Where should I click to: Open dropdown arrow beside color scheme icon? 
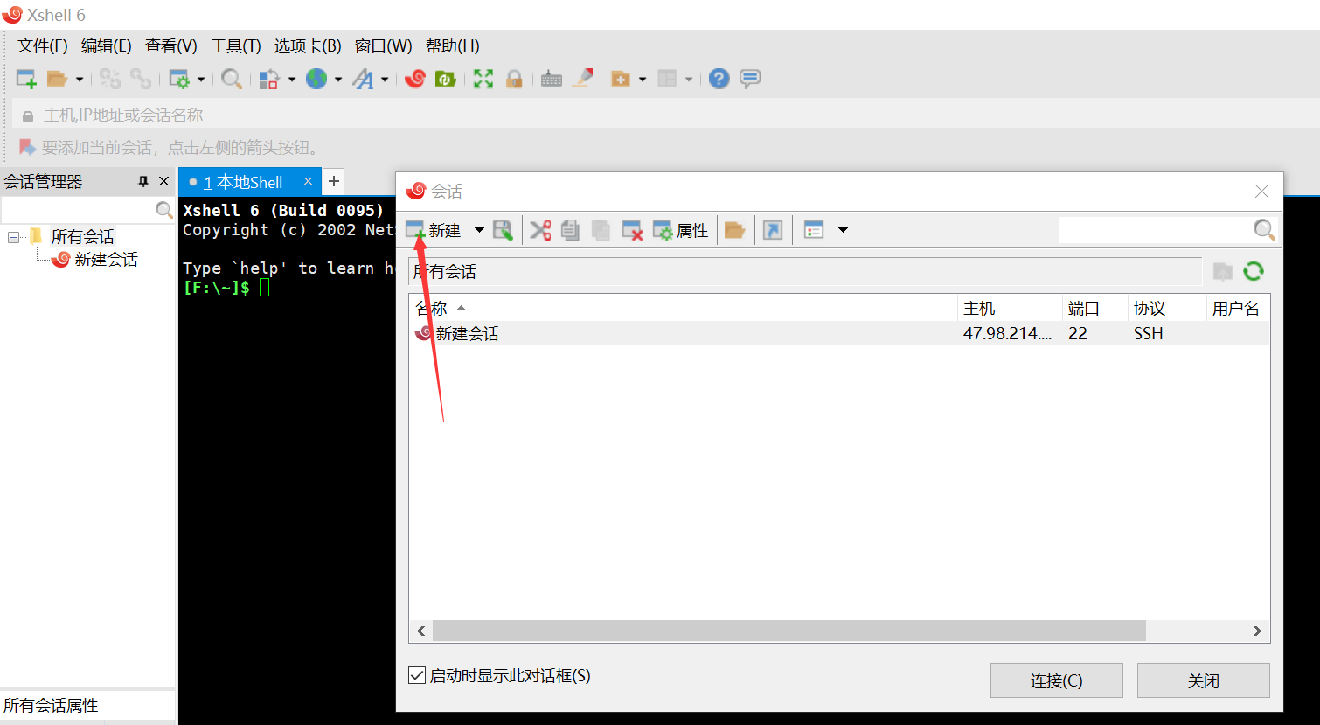point(291,79)
